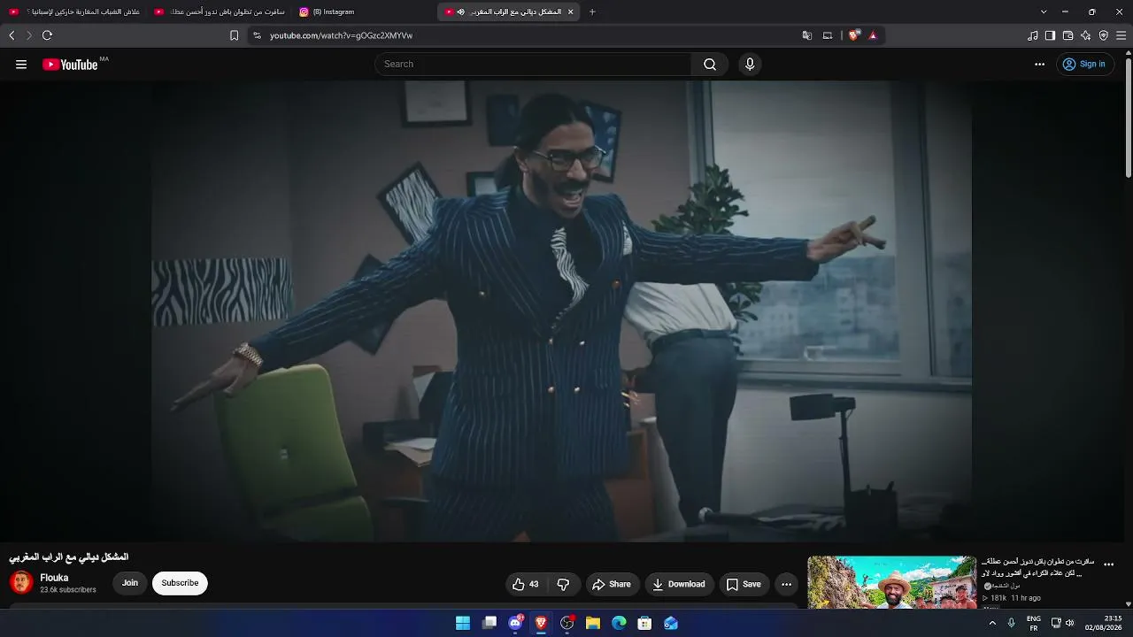The image size is (1133, 637).
Task: Open the clock and date panel
Action: 1102,623
